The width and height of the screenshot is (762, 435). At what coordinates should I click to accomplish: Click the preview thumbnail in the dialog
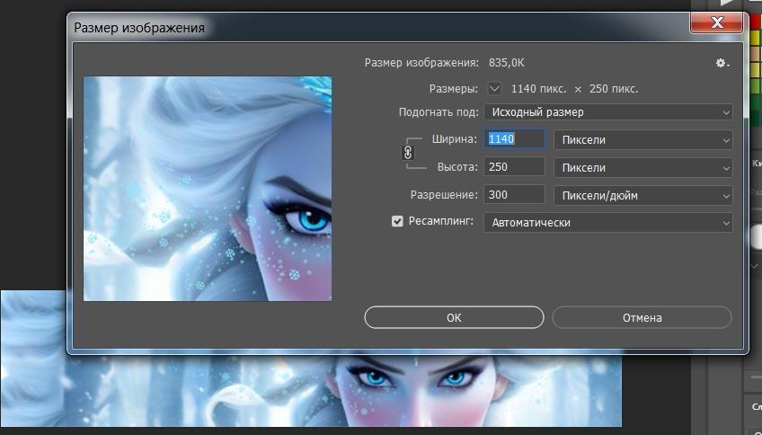coord(208,189)
